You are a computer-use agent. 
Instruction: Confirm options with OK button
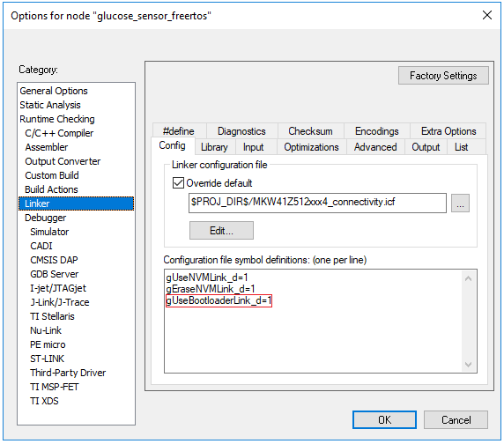pos(384,420)
